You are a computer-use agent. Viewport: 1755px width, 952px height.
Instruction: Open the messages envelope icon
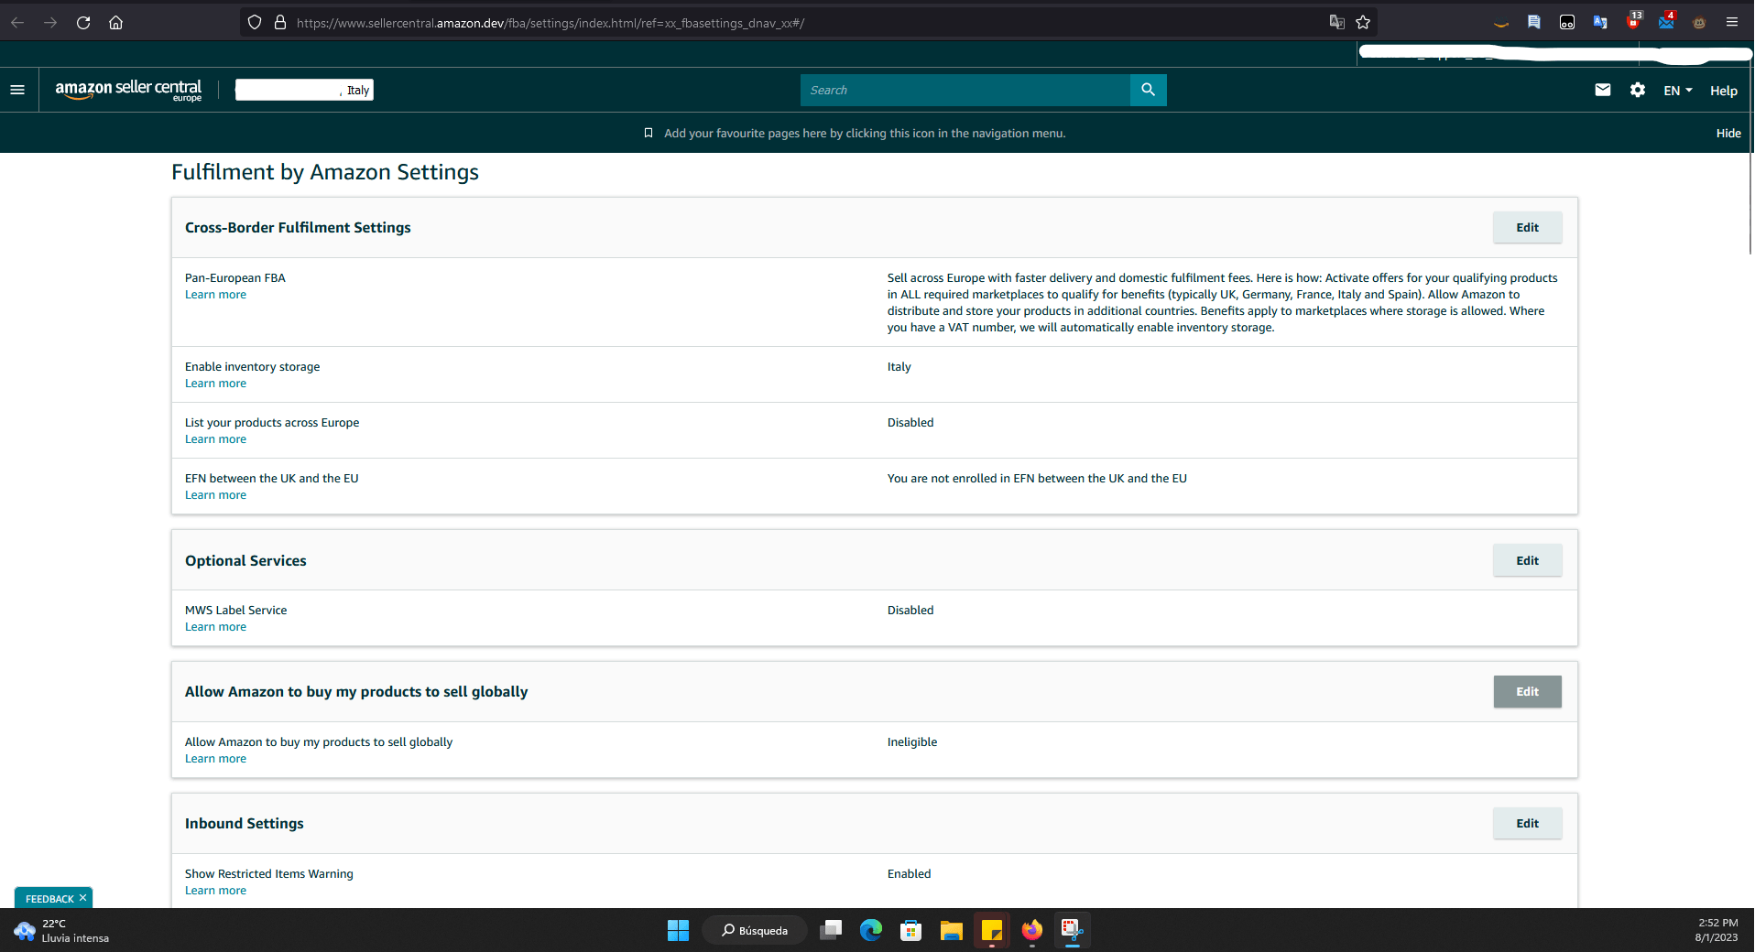point(1602,90)
